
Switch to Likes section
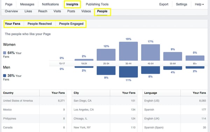click(28, 11)
